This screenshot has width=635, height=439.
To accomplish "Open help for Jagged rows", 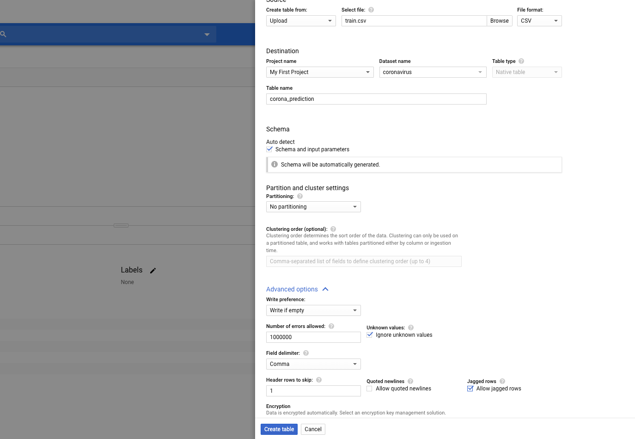I will (502, 381).
